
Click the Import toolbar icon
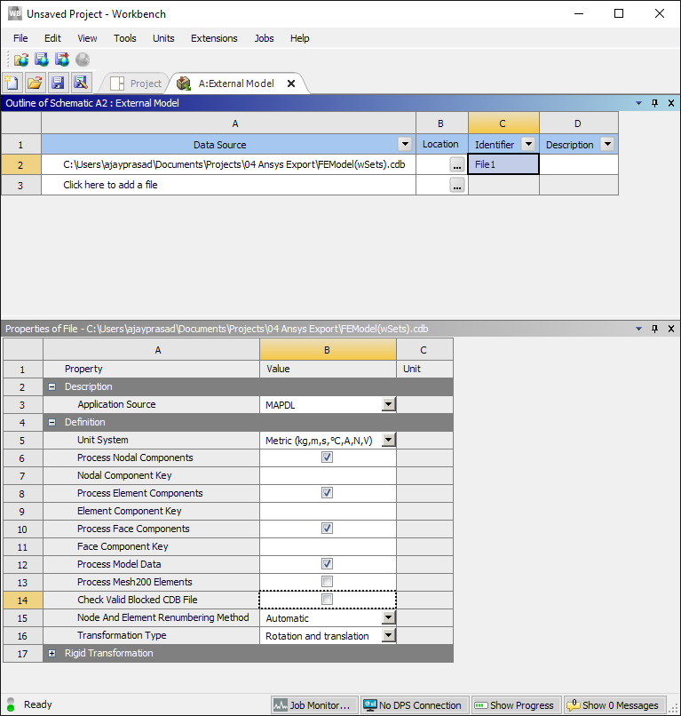pyautogui.click(x=21, y=60)
